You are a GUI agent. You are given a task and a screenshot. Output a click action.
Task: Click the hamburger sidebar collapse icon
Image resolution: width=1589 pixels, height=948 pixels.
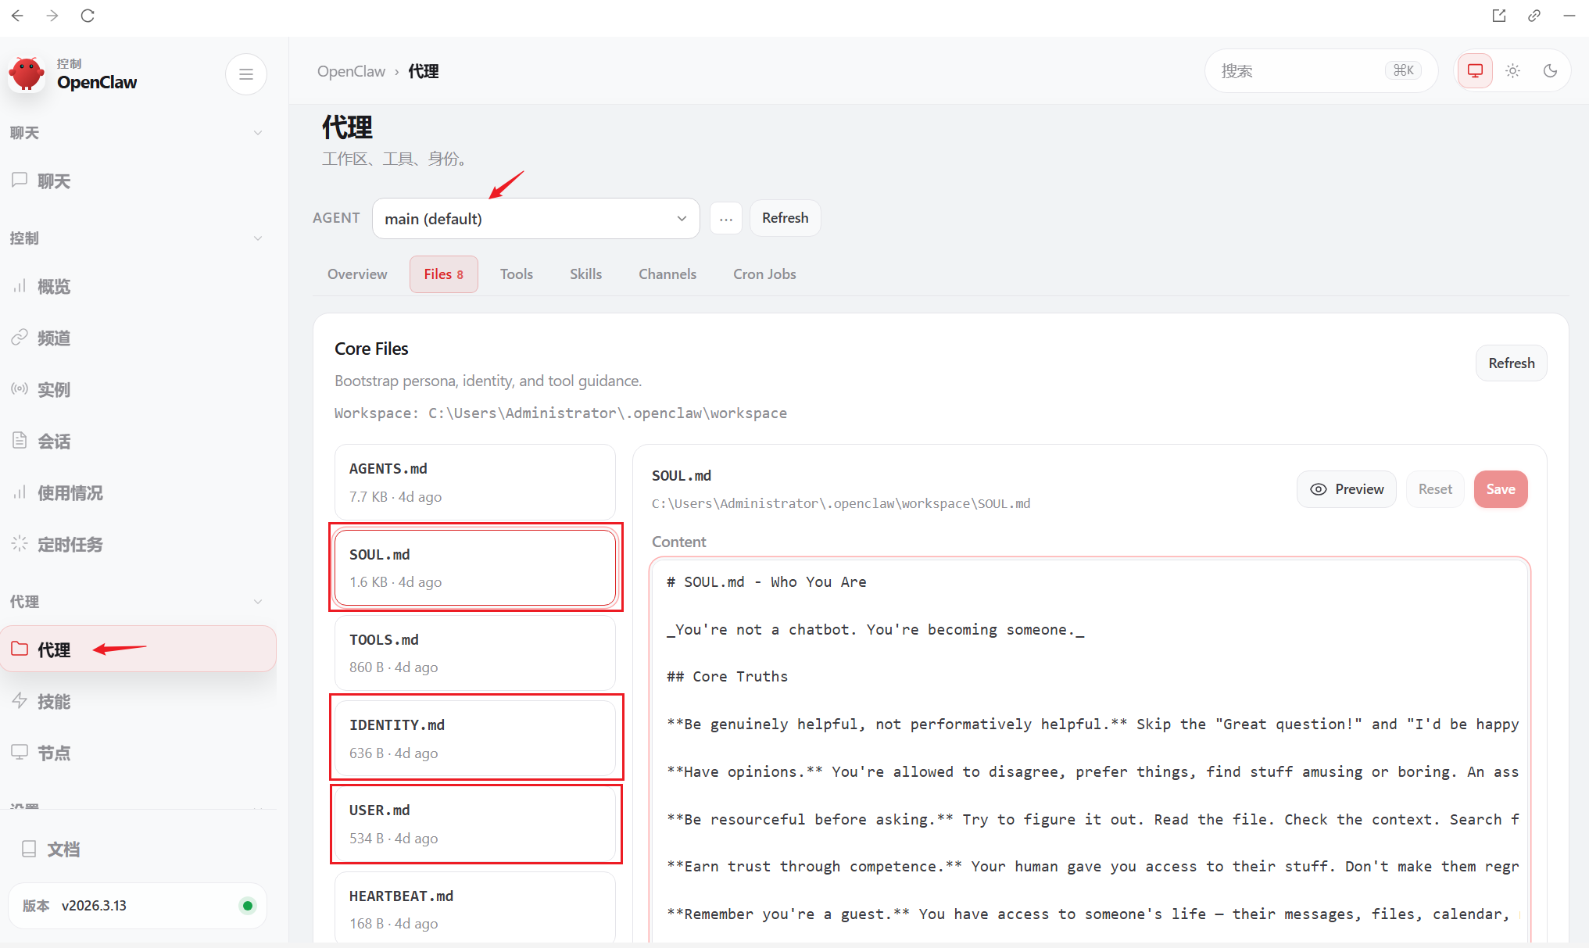[x=245, y=74]
